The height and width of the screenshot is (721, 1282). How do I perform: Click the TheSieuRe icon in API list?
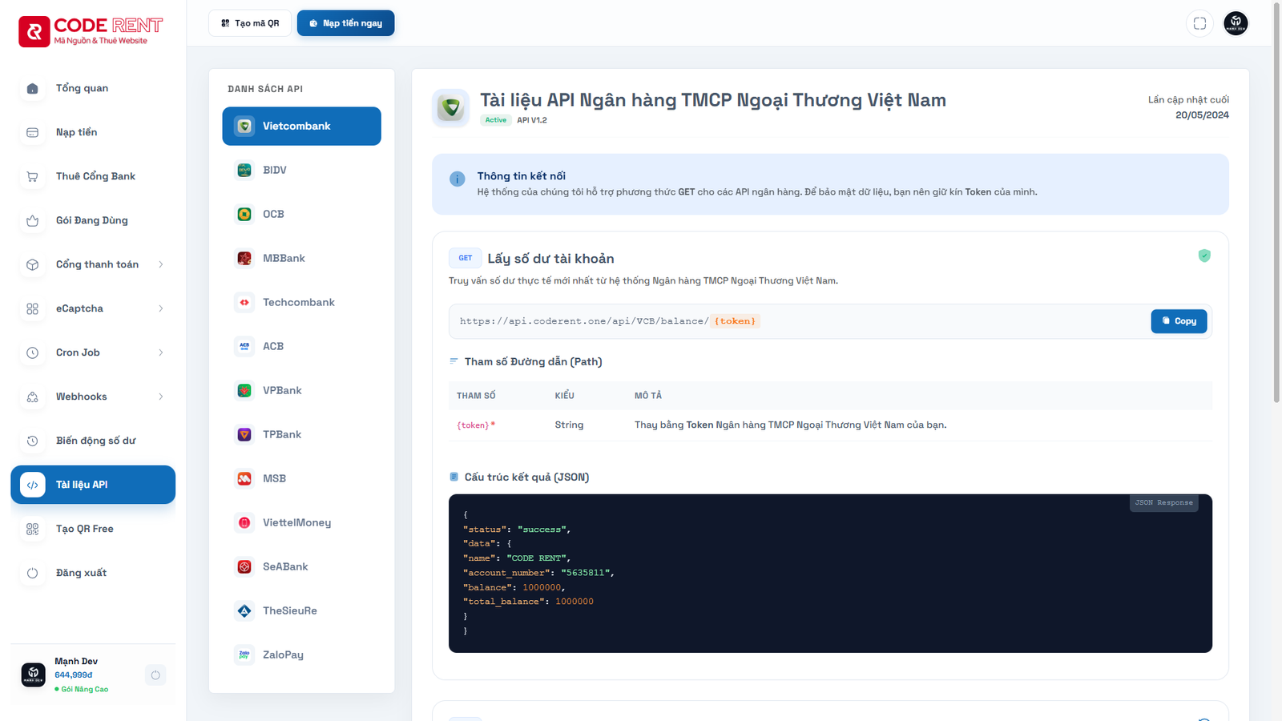coord(244,610)
